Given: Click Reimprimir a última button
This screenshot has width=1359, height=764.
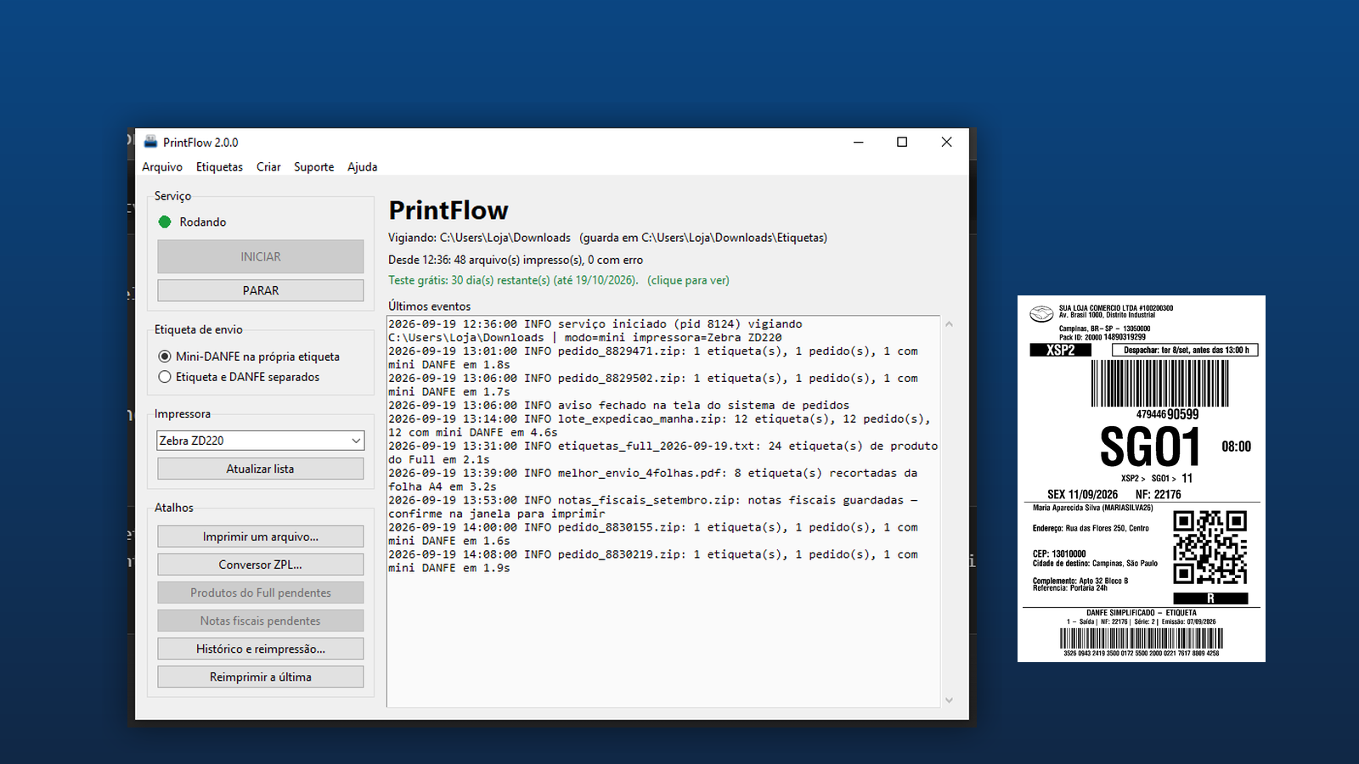Looking at the screenshot, I should (x=261, y=677).
